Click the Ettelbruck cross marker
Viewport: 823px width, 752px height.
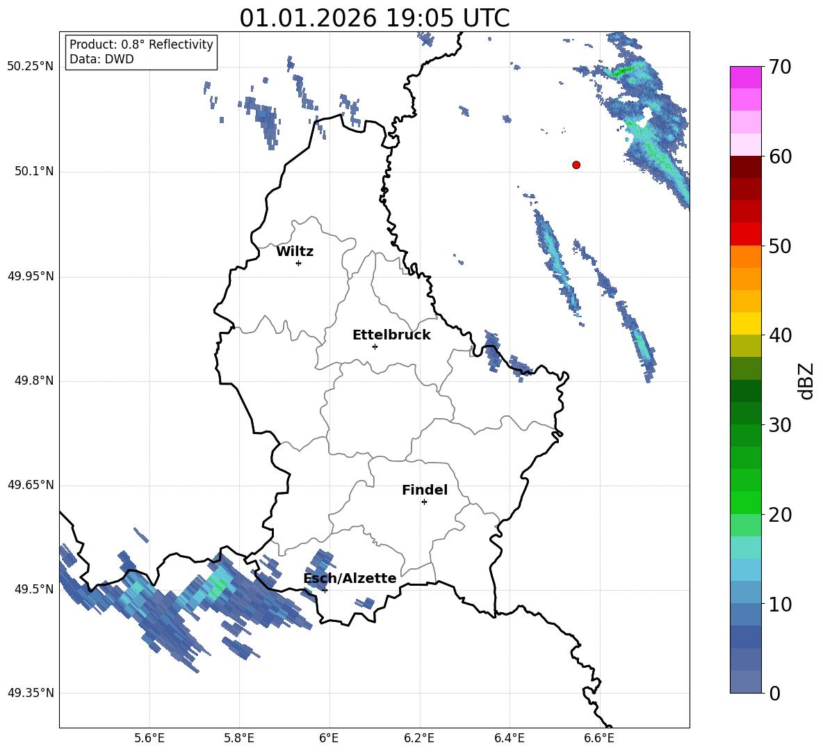point(375,346)
